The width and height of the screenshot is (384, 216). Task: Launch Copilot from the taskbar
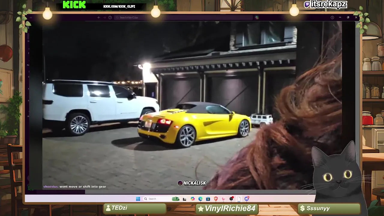(x=193, y=199)
